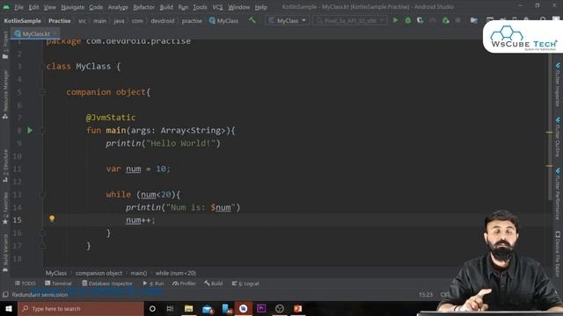Close the MyClass.kt editor tab
The width and height of the screenshot is (563, 316).
coord(55,33)
